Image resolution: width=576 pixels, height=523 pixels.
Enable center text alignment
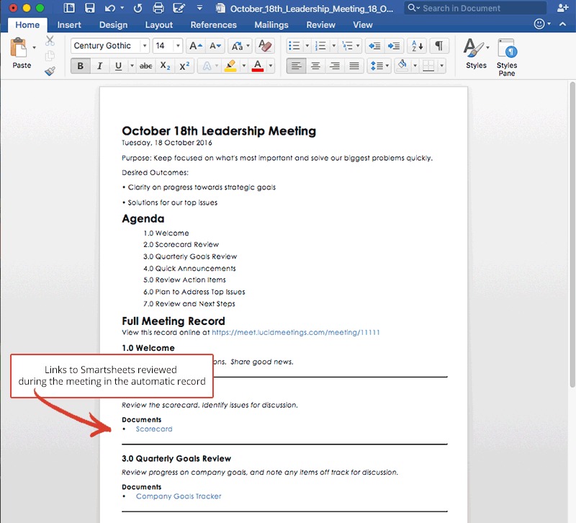(x=315, y=66)
